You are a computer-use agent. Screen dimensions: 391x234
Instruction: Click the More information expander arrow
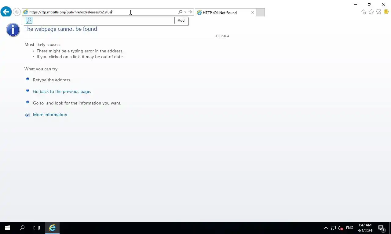[x=27, y=115]
